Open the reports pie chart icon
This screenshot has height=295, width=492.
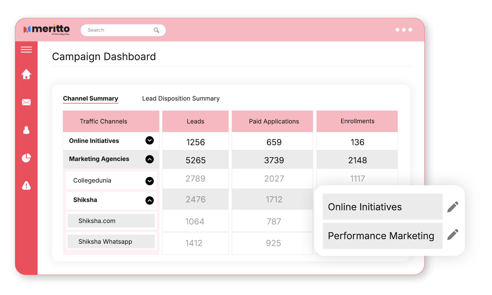pos(26,158)
